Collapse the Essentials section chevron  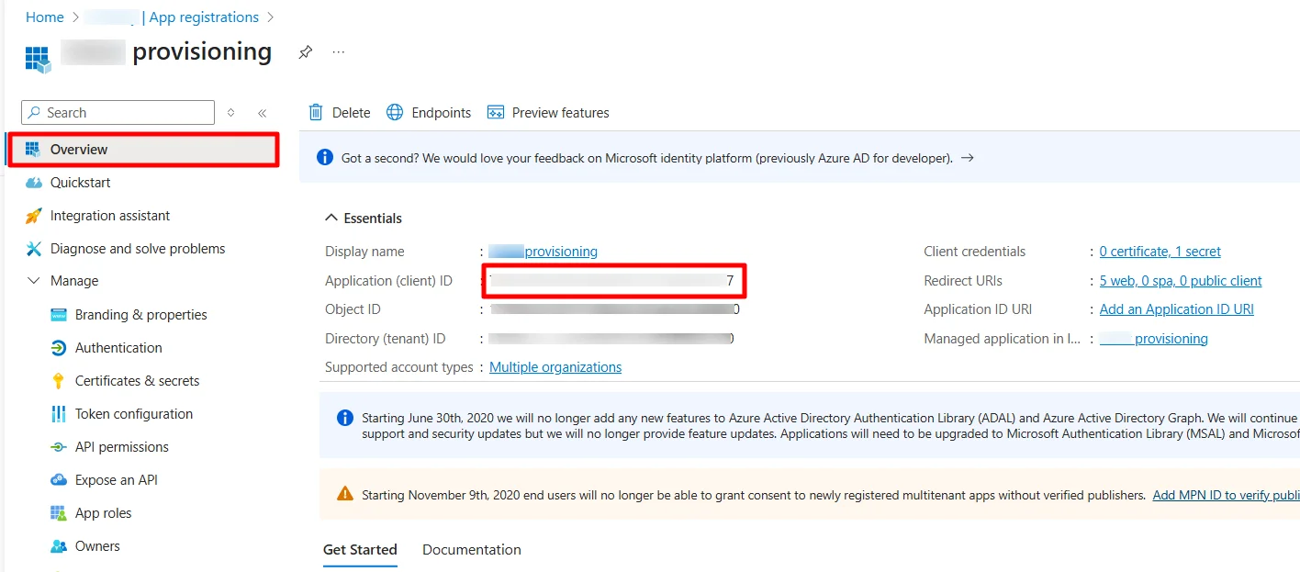(x=331, y=218)
